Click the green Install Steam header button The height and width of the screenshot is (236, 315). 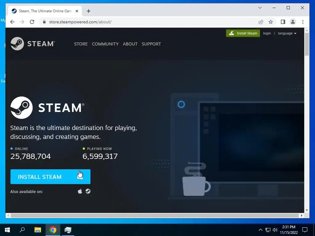pyautogui.click(x=243, y=33)
